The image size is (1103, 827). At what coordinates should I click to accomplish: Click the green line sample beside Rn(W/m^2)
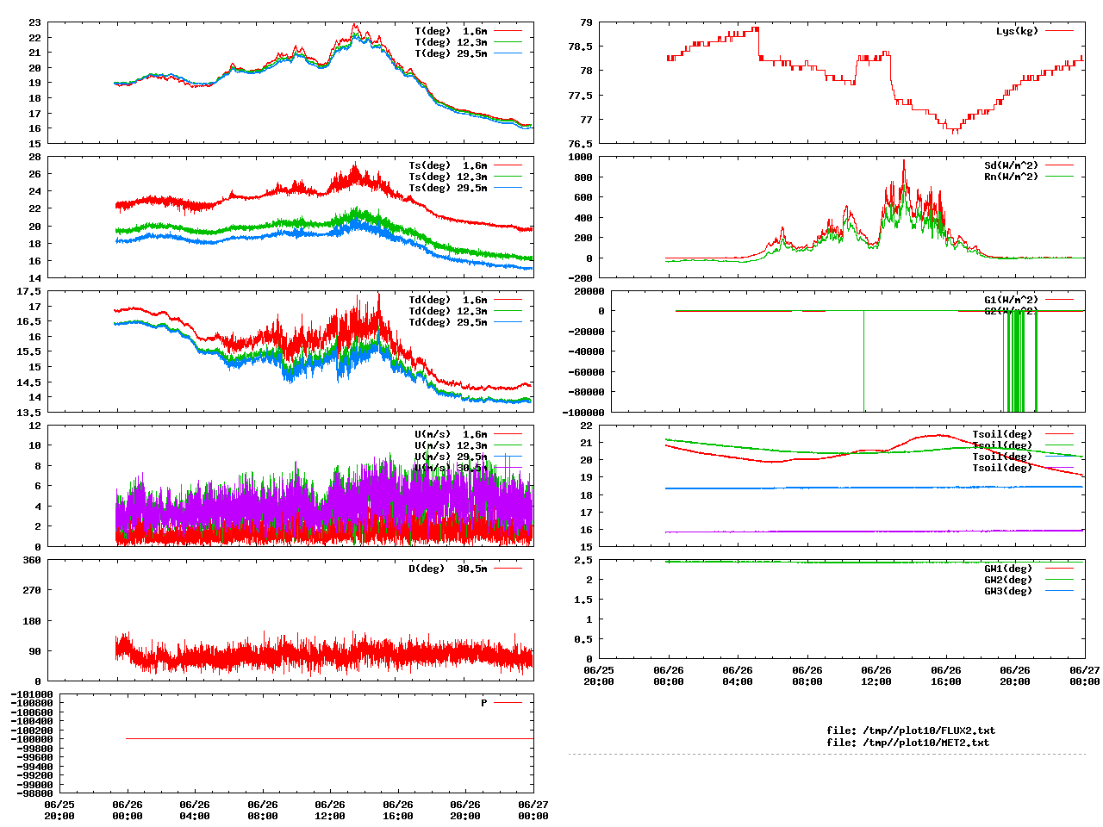1060,177
